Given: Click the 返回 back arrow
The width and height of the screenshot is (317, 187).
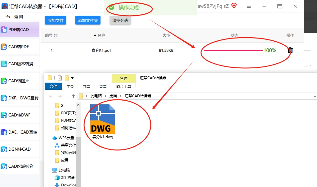Looking at the screenshot, I should click(x=8, y=17).
